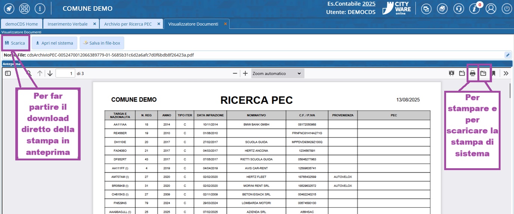The image size is (514, 214).
Task: Open the headset support icon
Action: pos(458,9)
